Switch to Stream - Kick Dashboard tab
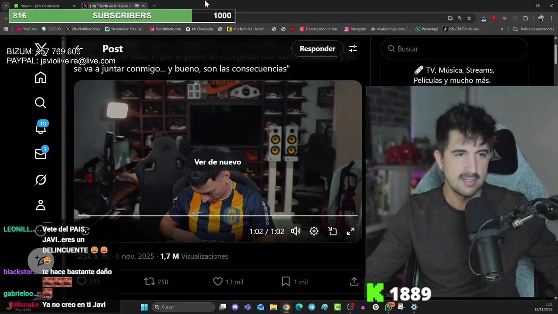Viewport: 558px width, 314px height. 39,6
